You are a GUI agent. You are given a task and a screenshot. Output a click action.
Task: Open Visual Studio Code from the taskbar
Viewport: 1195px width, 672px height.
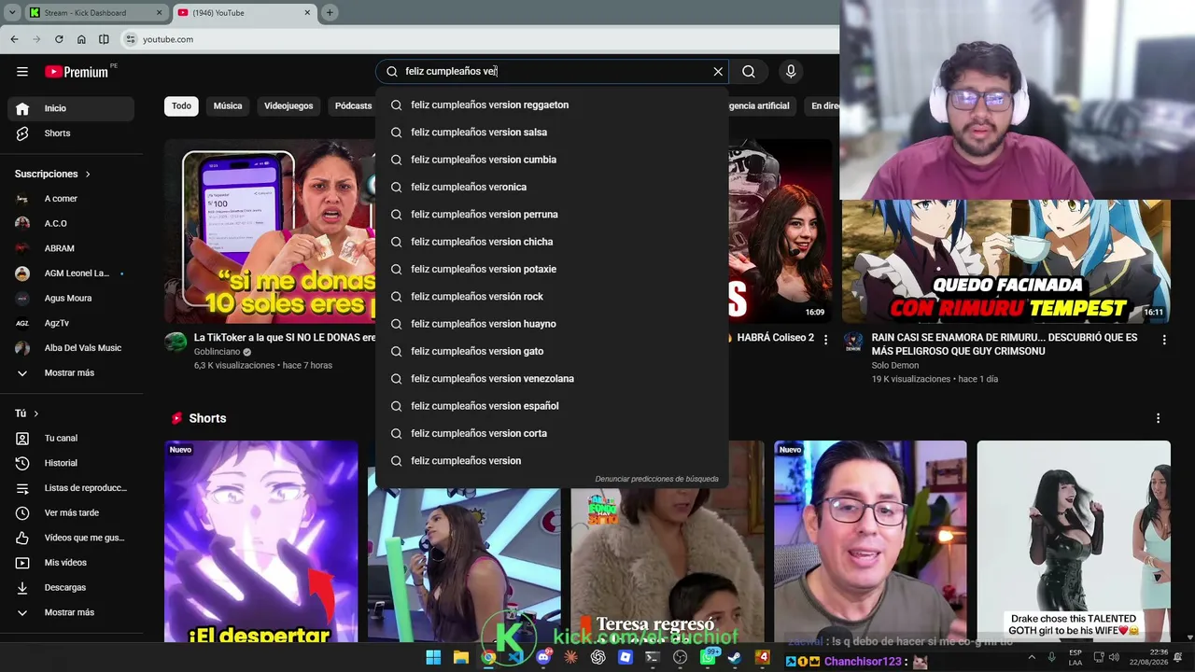click(x=515, y=657)
